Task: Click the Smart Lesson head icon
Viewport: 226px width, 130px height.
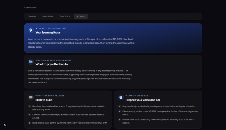Action: coord(31,30)
